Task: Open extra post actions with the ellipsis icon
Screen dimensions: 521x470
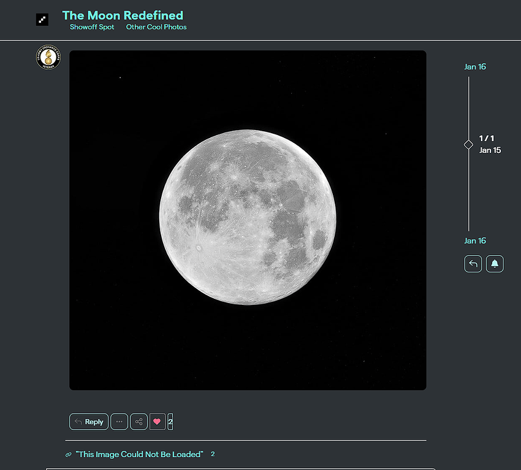Action: 119,422
